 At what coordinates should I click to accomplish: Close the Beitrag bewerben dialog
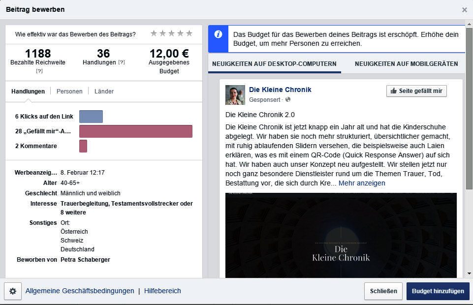pos(464,10)
